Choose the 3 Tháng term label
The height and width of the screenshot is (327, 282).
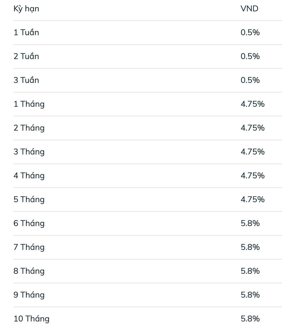(x=29, y=152)
